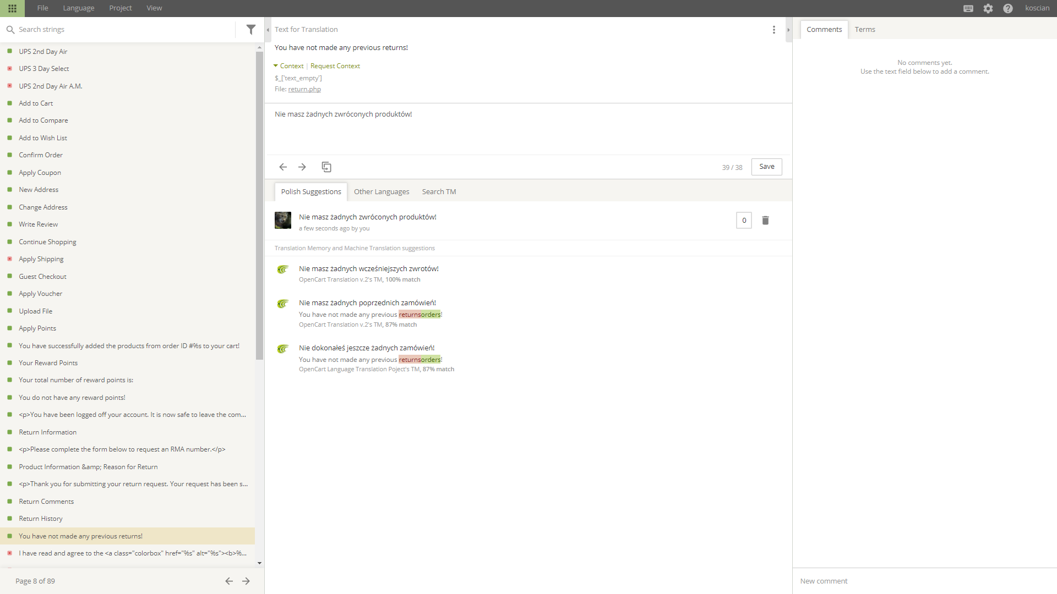The image size is (1057, 594).
Task: Click the user avatar on the suggestion
Action: 283,220
